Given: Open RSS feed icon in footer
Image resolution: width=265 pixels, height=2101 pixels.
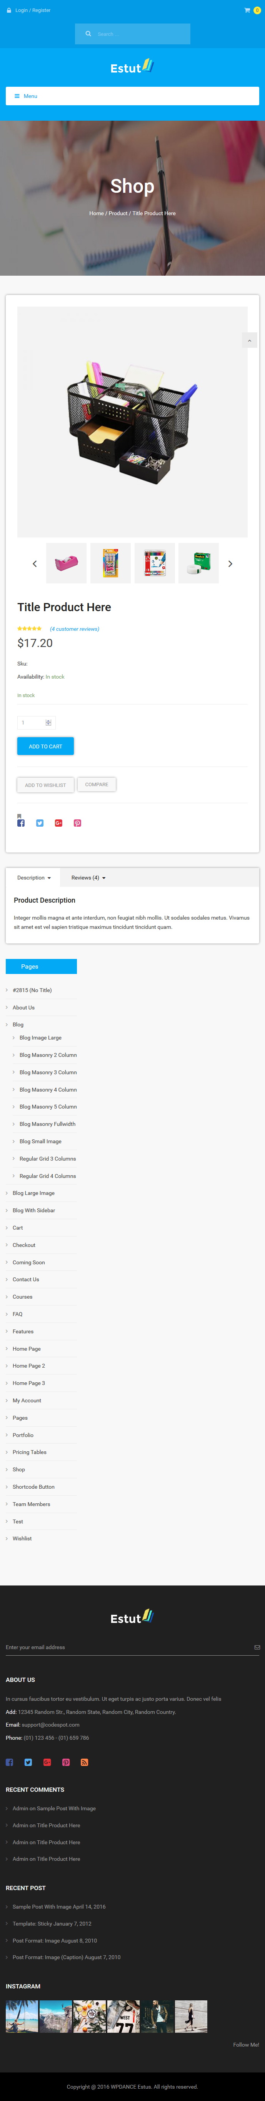Looking at the screenshot, I should 85,1762.
